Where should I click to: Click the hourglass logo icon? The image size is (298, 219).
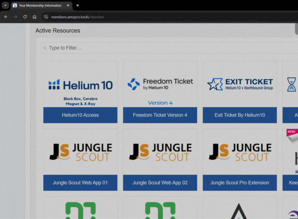292,84
